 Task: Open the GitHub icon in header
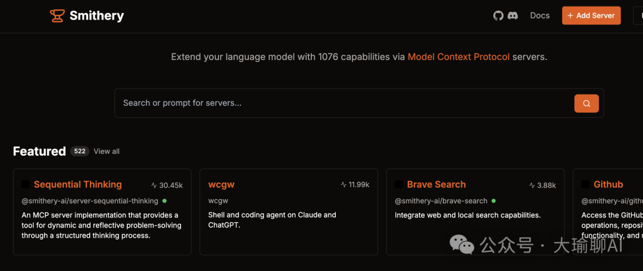[498, 16]
